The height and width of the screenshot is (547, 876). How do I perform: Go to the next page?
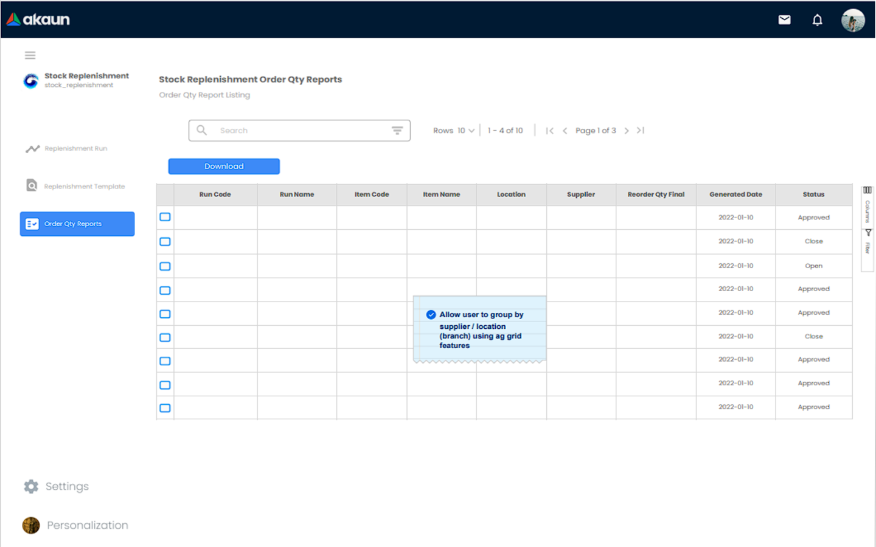[627, 131]
